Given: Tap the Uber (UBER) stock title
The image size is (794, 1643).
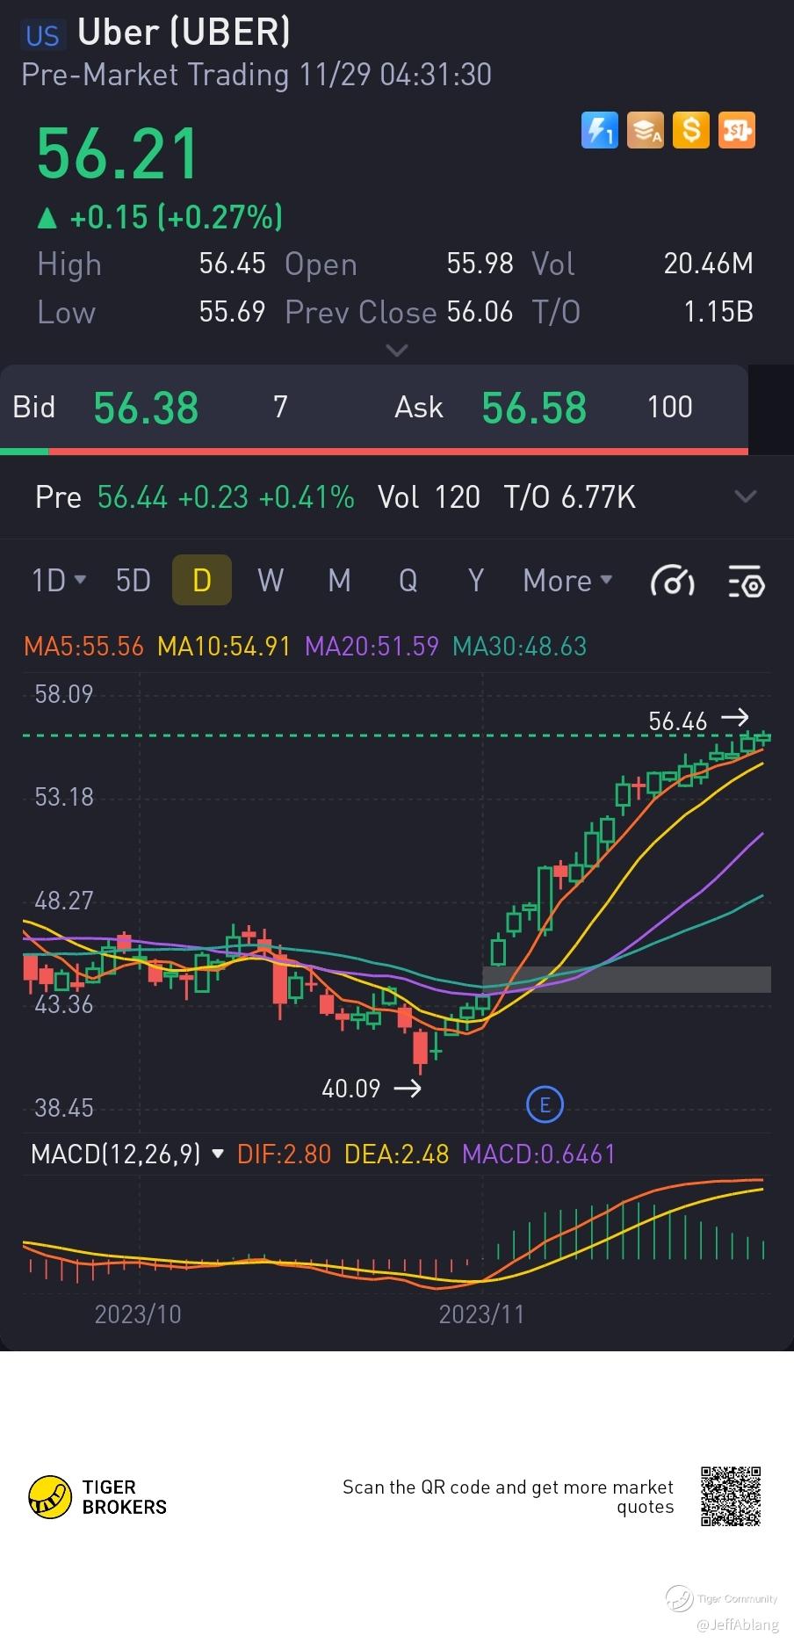Looking at the screenshot, I should [184, 33].
